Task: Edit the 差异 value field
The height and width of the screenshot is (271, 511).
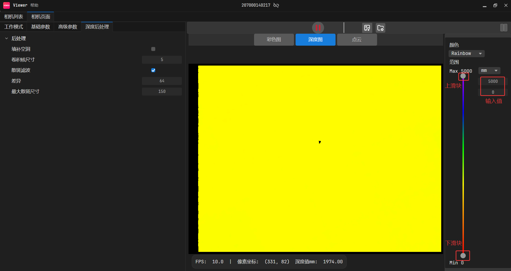Action: 162,81
